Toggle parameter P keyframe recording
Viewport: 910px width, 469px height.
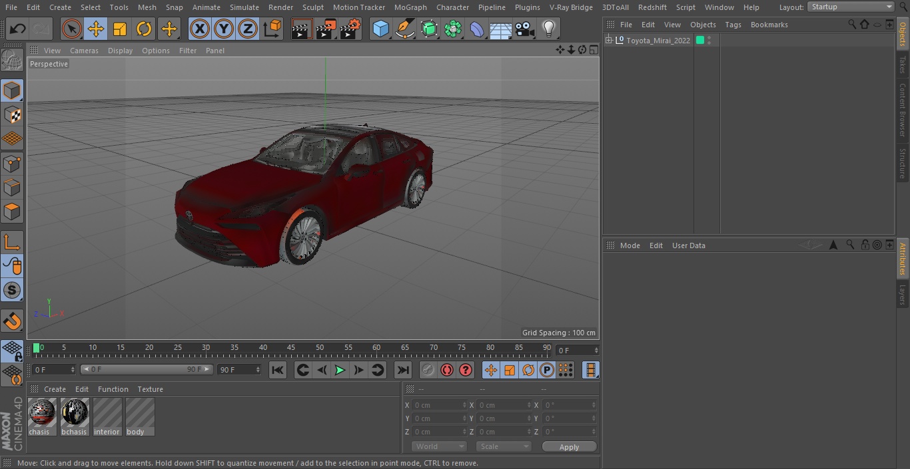[x=547, y=370]
